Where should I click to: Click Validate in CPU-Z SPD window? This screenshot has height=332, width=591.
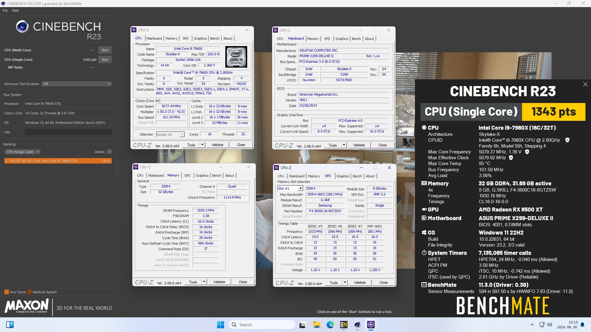360,283
